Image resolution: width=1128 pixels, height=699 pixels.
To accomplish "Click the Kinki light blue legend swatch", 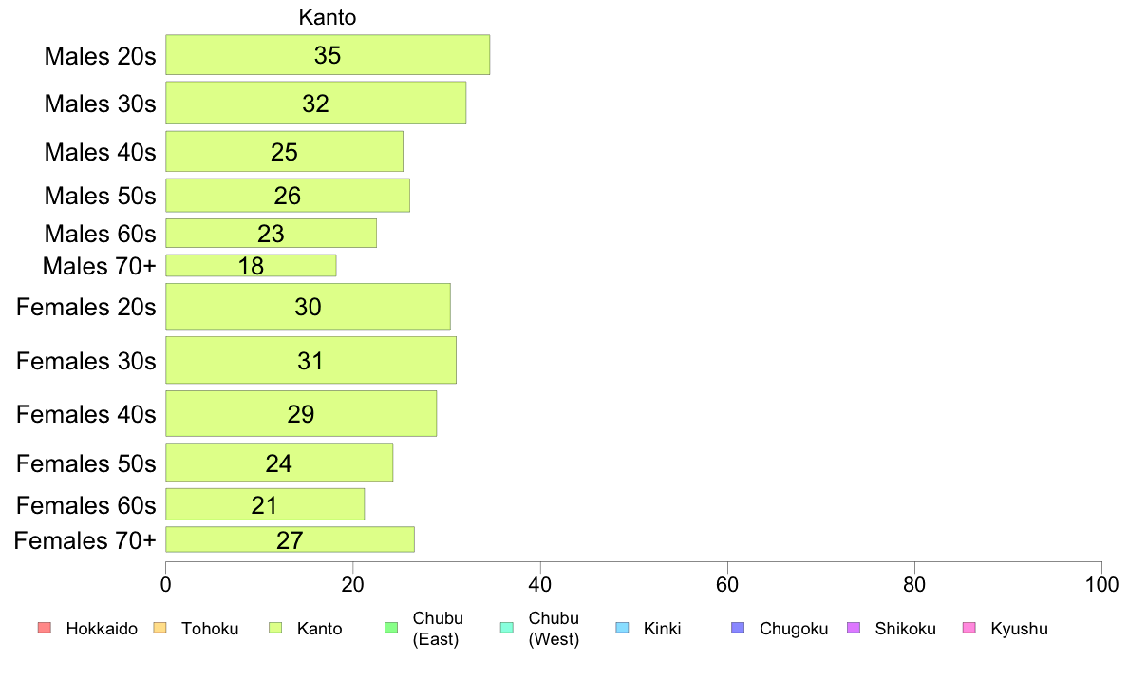I will click(x=623, y=628).
